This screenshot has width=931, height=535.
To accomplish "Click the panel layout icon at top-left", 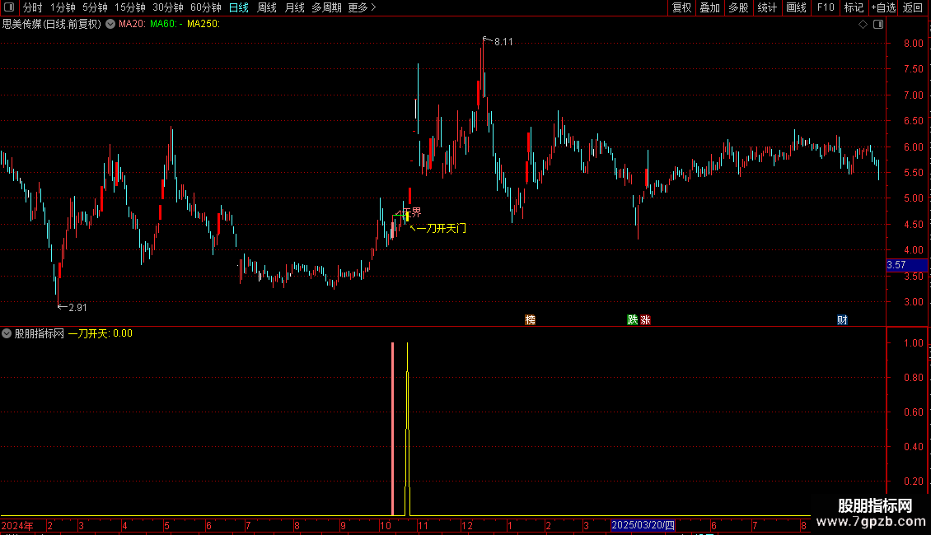I will (x=9, y=7).
